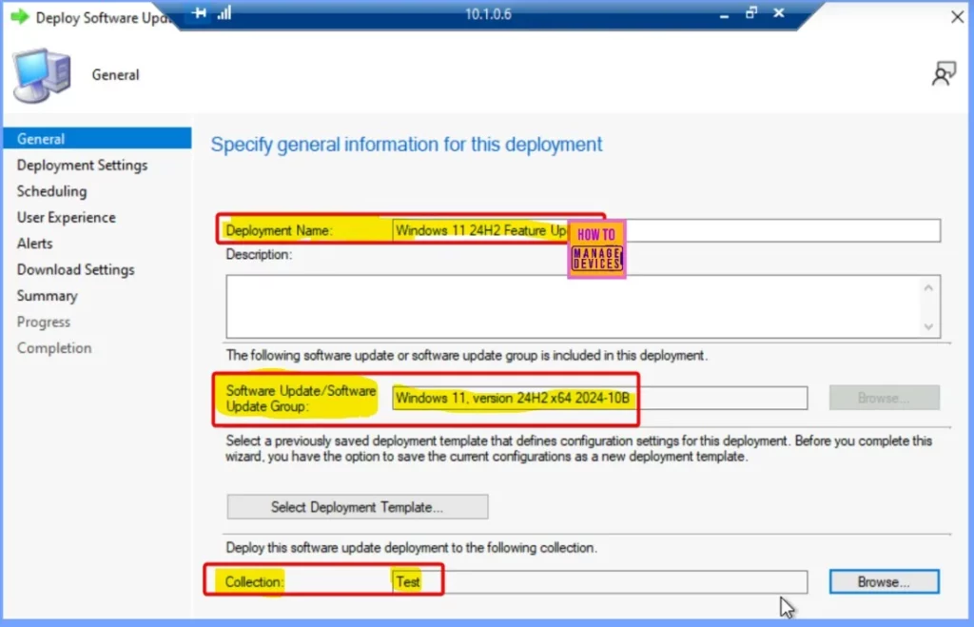This screenshot has height=627, width=974.
Task: Click the Software Update Group field
Action: [x=599, y=399]
